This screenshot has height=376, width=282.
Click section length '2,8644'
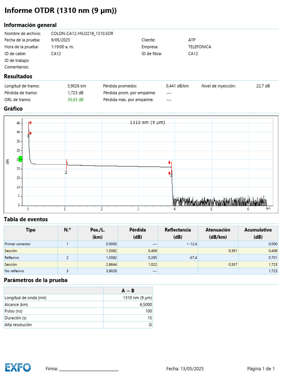tap(112, 264)
